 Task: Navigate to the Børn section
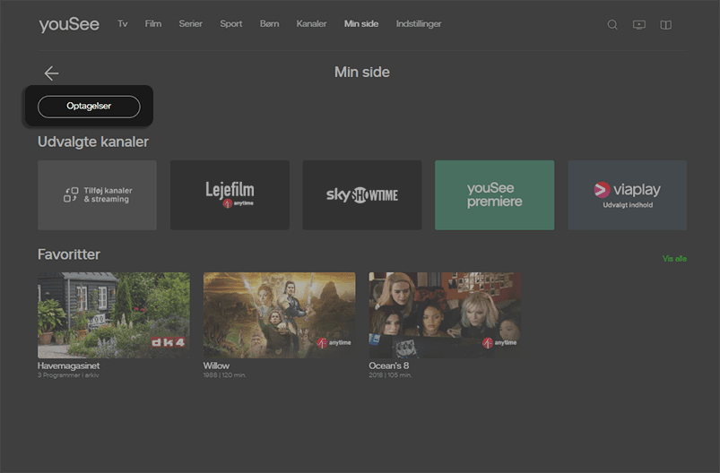(x=269, y=24)
